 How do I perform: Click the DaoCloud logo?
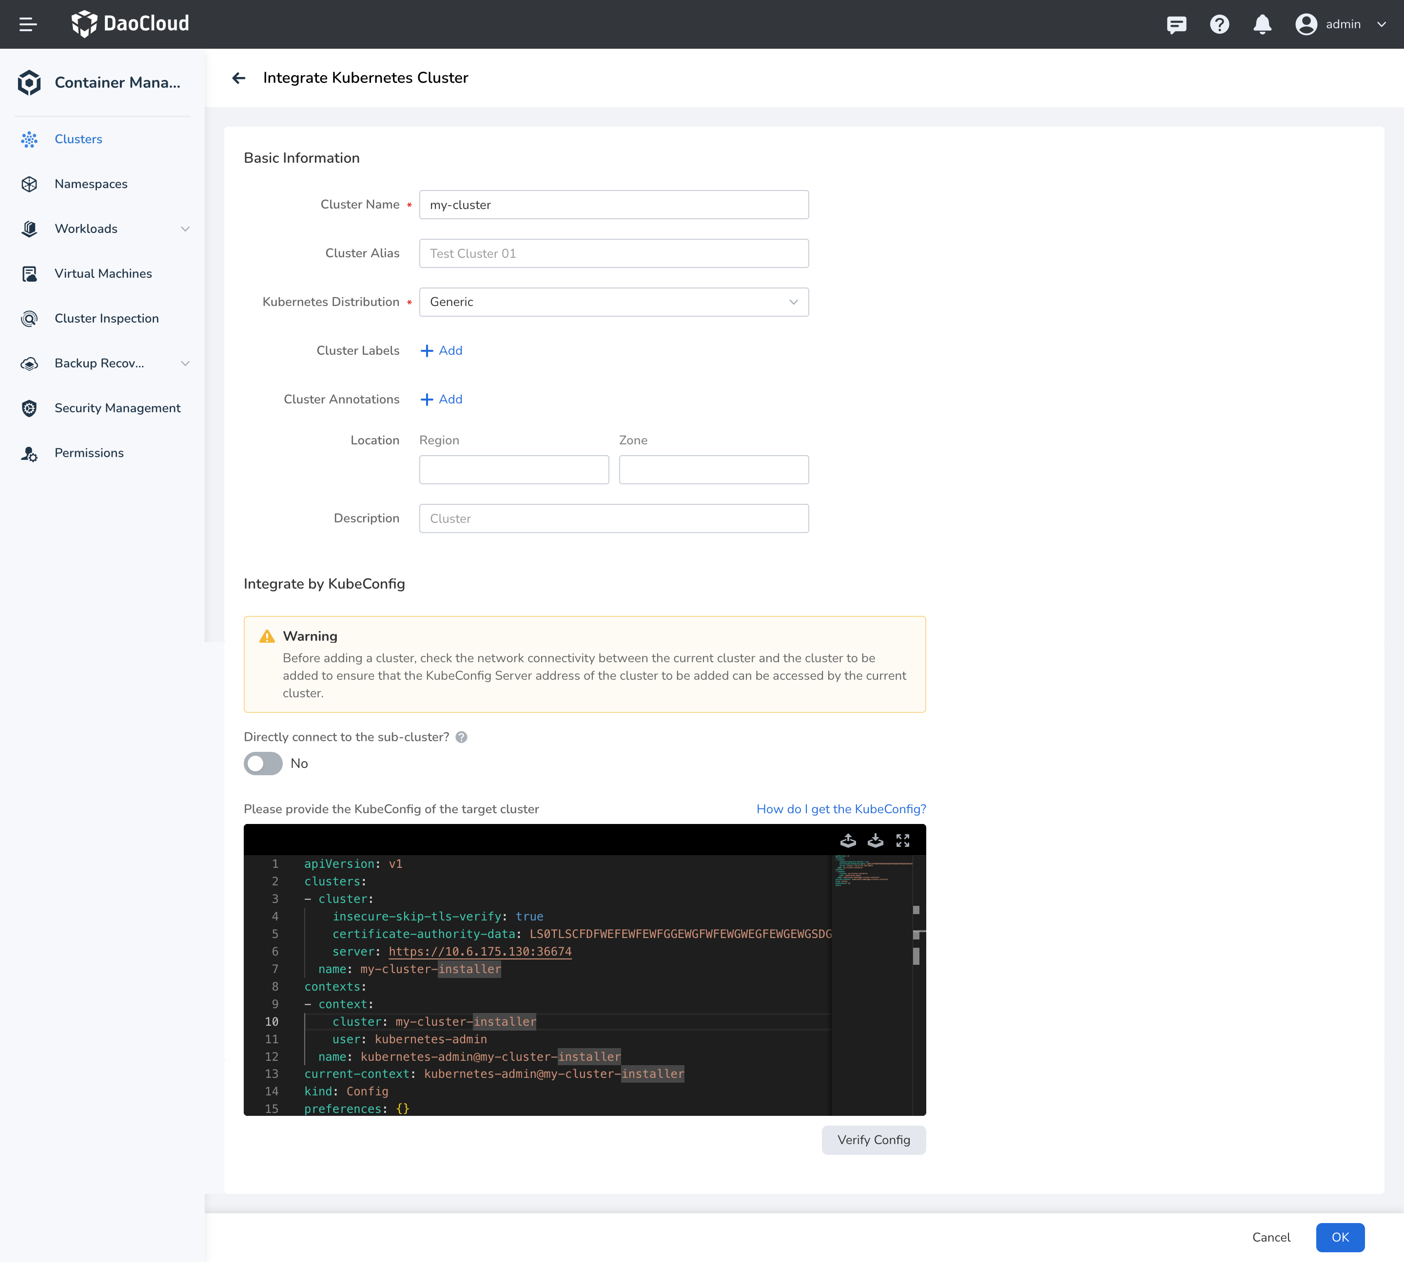[130, 23]
